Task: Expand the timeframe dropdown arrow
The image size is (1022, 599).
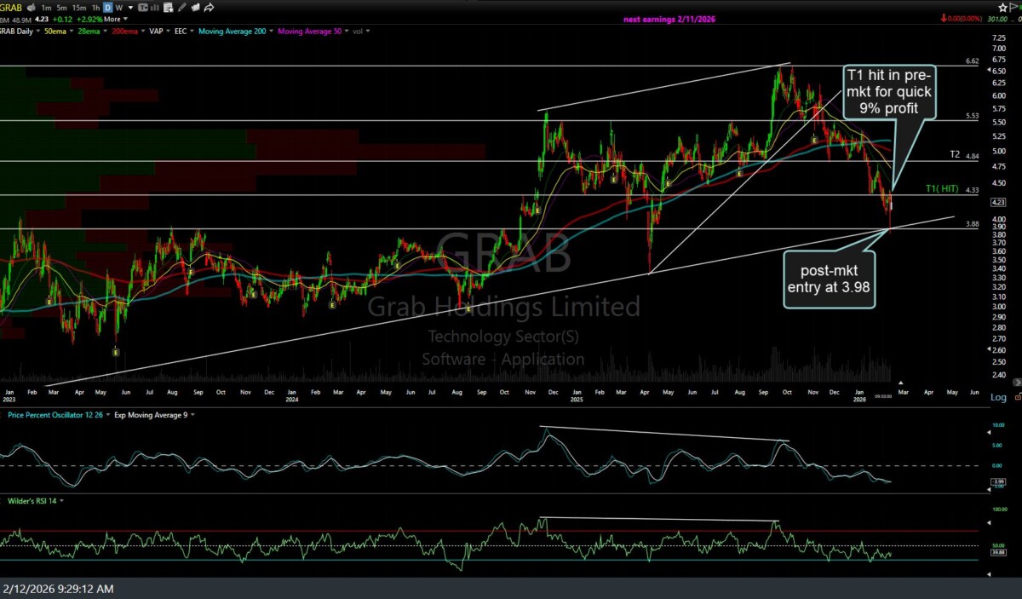Action: [x=129, y=8]
